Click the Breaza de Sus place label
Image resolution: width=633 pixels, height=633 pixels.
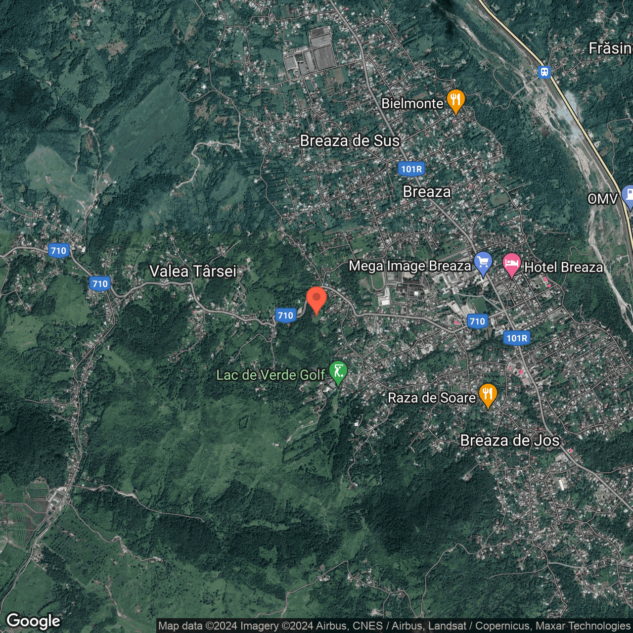[x=350, y=141]
